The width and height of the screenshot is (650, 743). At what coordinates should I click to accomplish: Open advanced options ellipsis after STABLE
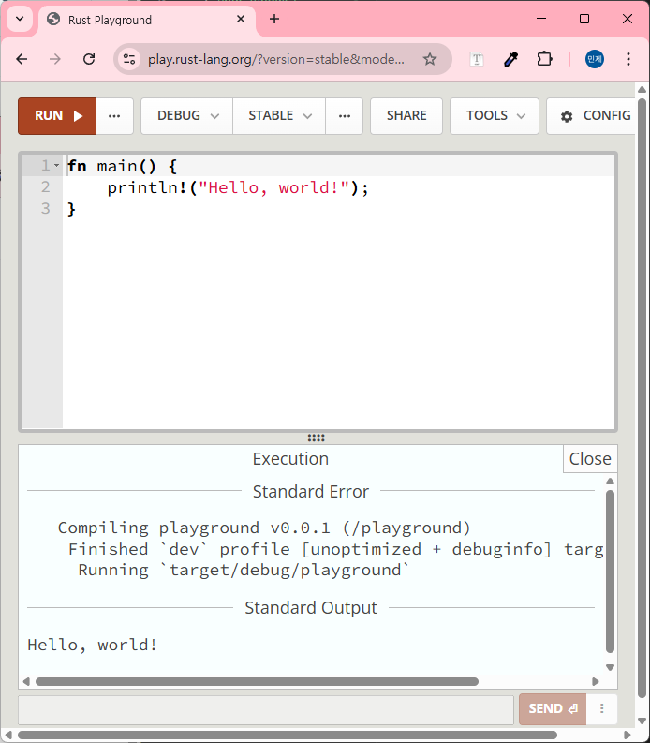pyautogui.click(x=345, y=116)
